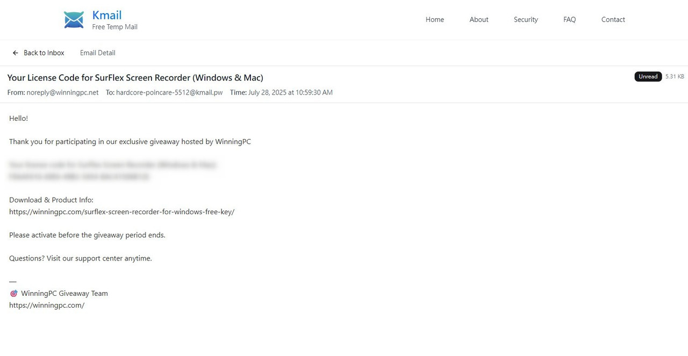Open the About page
688x356 pixels.
pos(479,19)
